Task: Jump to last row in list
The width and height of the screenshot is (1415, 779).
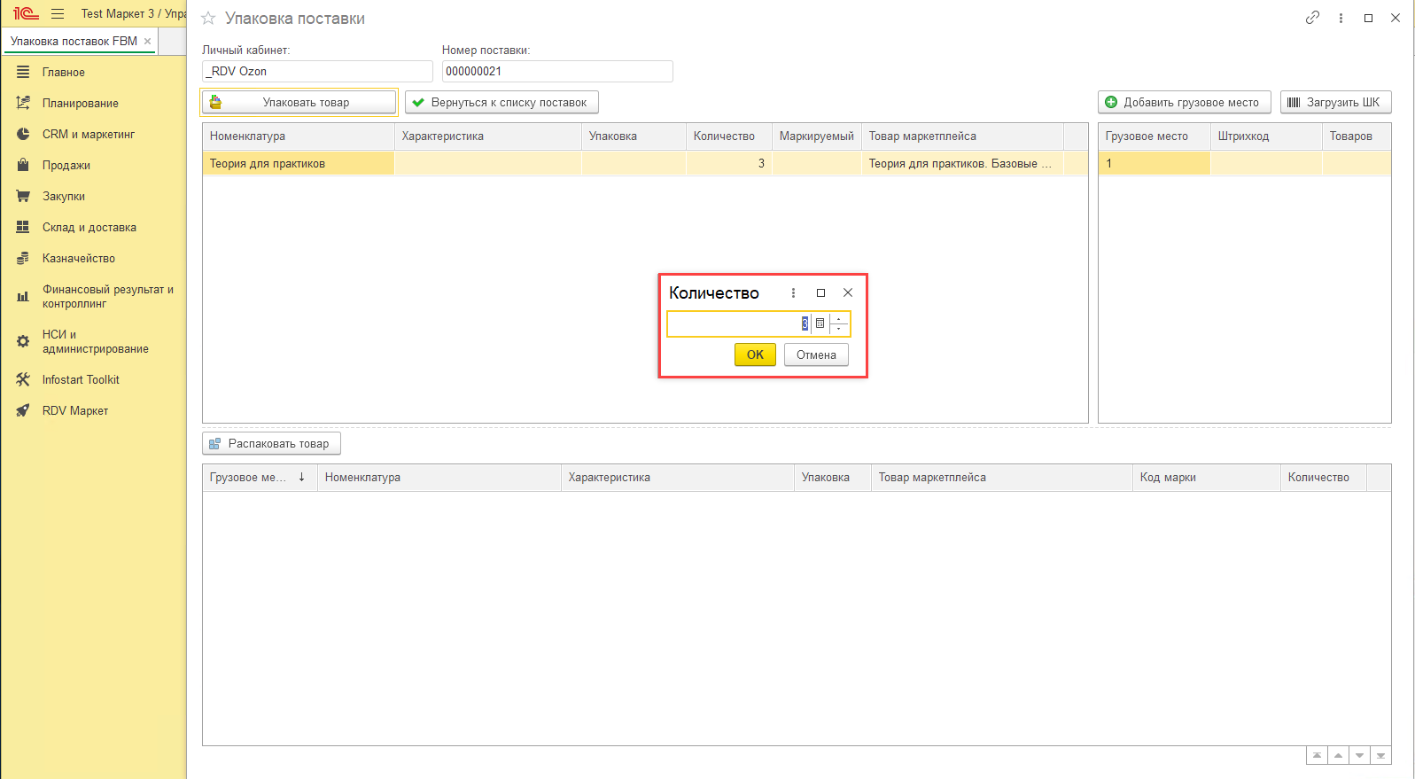Action: coord(1380,755)
